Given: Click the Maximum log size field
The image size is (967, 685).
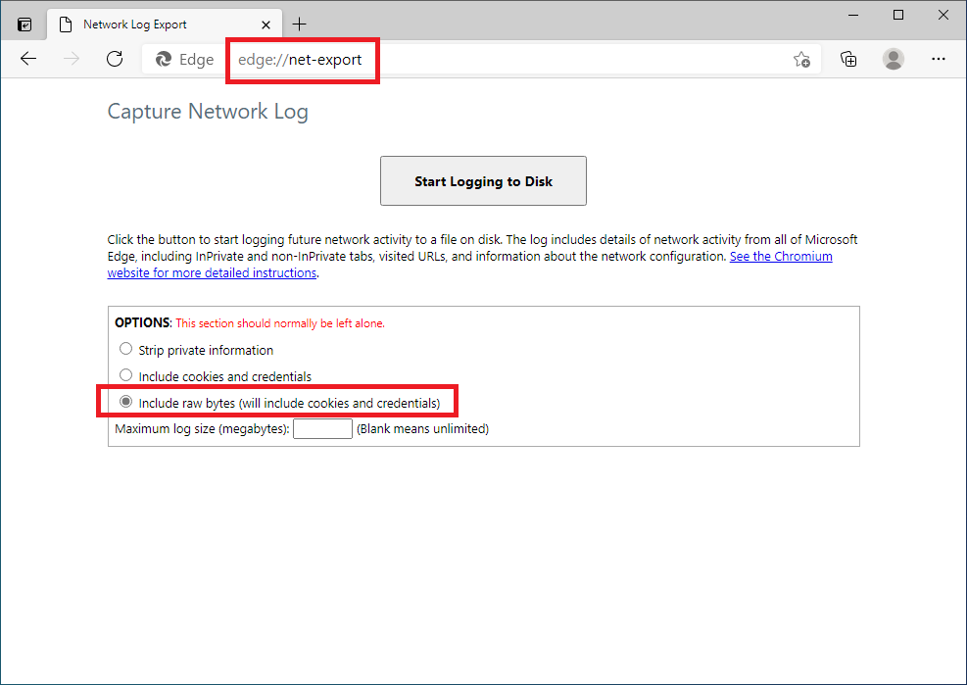Looking at the screenshot, I should pyautogui.click(x=322, y=428).
